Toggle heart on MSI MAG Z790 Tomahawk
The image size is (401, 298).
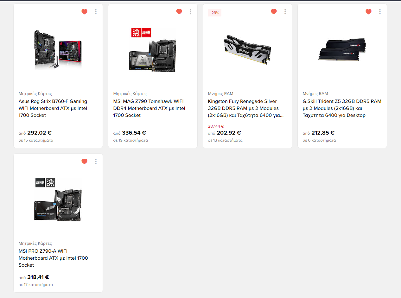pos(179,12)
